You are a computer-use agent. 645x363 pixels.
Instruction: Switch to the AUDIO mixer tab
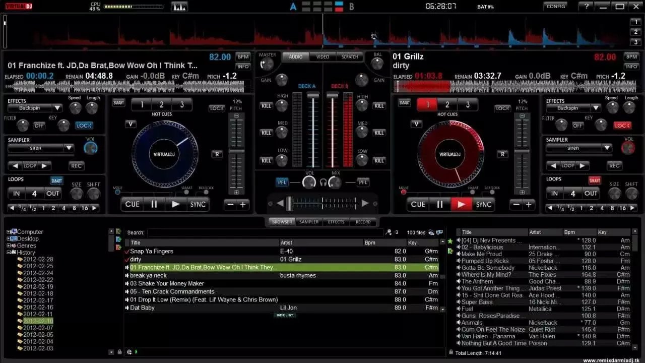[x=295, y=57]
